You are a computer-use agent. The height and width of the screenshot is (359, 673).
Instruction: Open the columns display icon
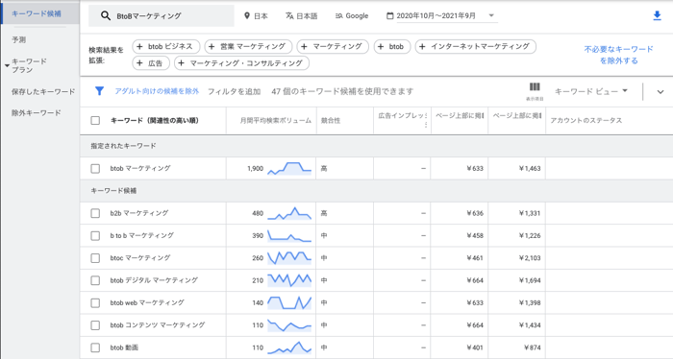(535, 87)
